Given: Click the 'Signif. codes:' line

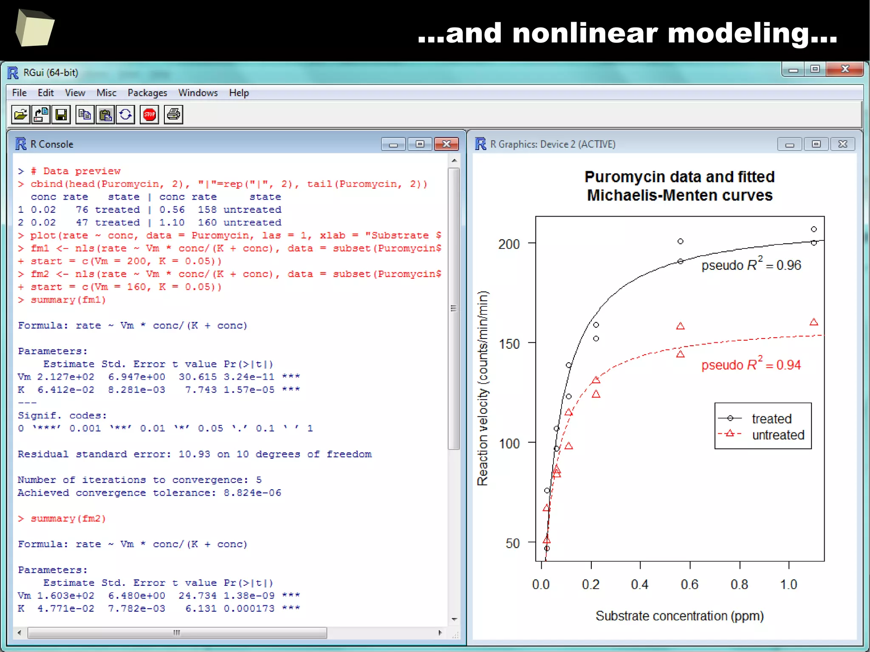Looking at the screenshot, I should point(62,415).
